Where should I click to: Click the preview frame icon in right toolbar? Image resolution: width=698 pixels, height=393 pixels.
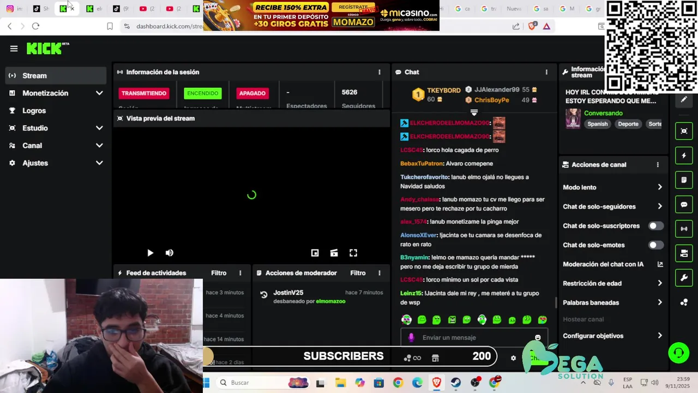684,131
